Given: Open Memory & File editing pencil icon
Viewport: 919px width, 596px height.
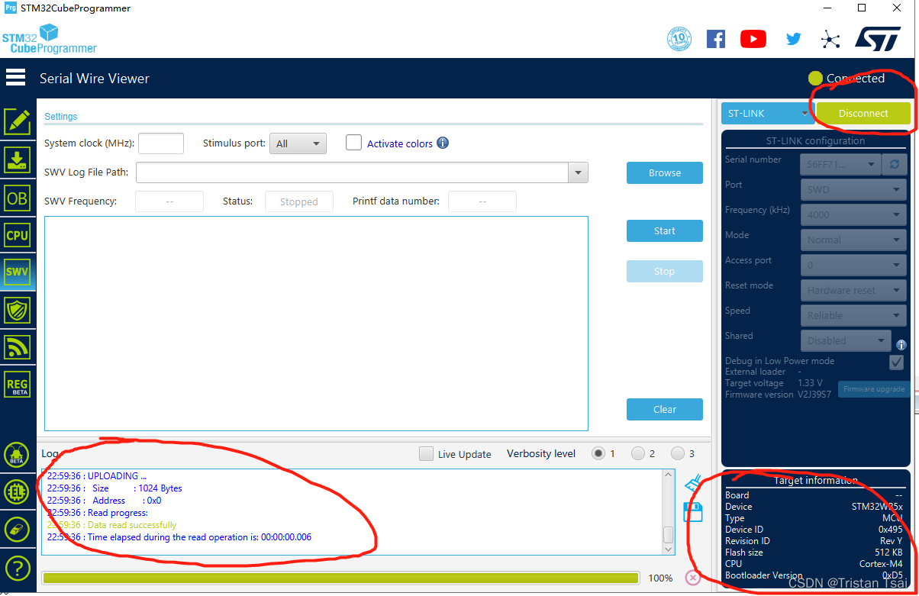Looking at the screenshot, I should [18, 122].
